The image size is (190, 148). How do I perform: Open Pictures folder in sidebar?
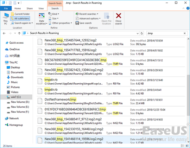pos(13,87)
